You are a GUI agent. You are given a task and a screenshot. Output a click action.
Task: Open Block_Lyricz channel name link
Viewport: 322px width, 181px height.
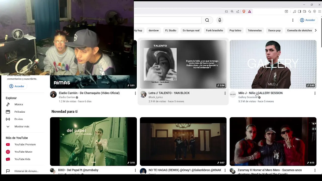coord(156,97)
